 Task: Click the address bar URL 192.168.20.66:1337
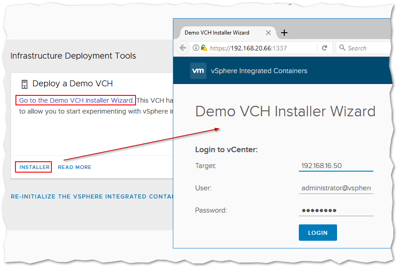coord(248,48)
